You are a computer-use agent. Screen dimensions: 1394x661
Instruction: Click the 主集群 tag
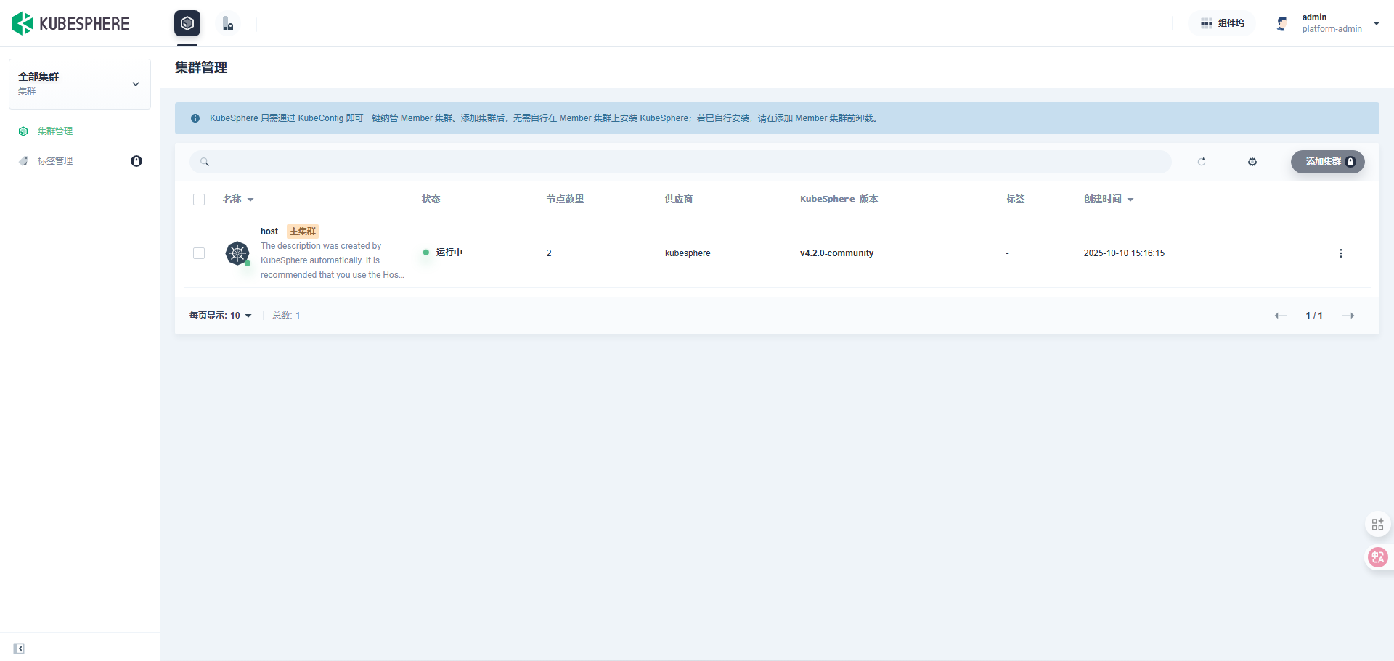(303, 231)
